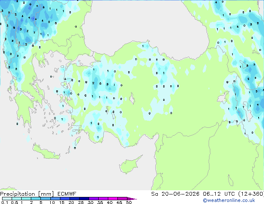Click the "(12+360)" forecast offset text
The image size is (264, 204).
(x=251, y=194)
